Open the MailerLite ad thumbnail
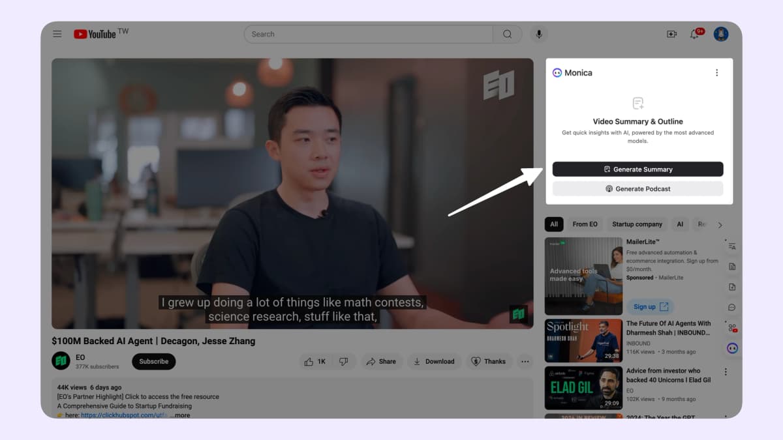The height and width of the screenshot is (440, 783). pos(583,276)
